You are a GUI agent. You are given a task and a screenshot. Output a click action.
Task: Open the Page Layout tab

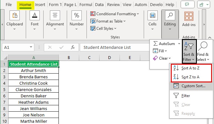pos(70,5)
